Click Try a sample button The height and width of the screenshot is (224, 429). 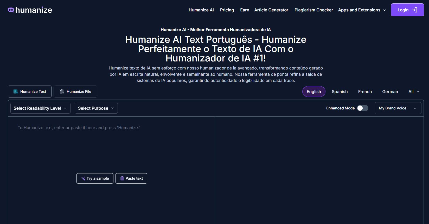(95, 178)
